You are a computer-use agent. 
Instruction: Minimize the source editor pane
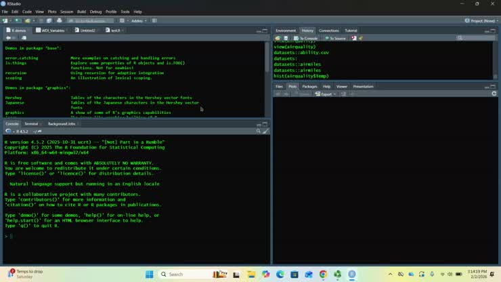coord(259,31)
